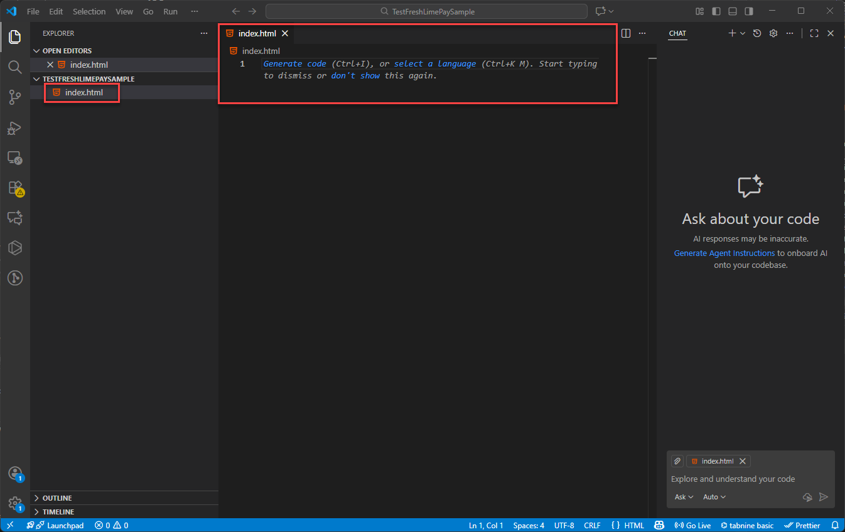Click Go Live in the status bar
845x532 pixels.
pos(692,525)
